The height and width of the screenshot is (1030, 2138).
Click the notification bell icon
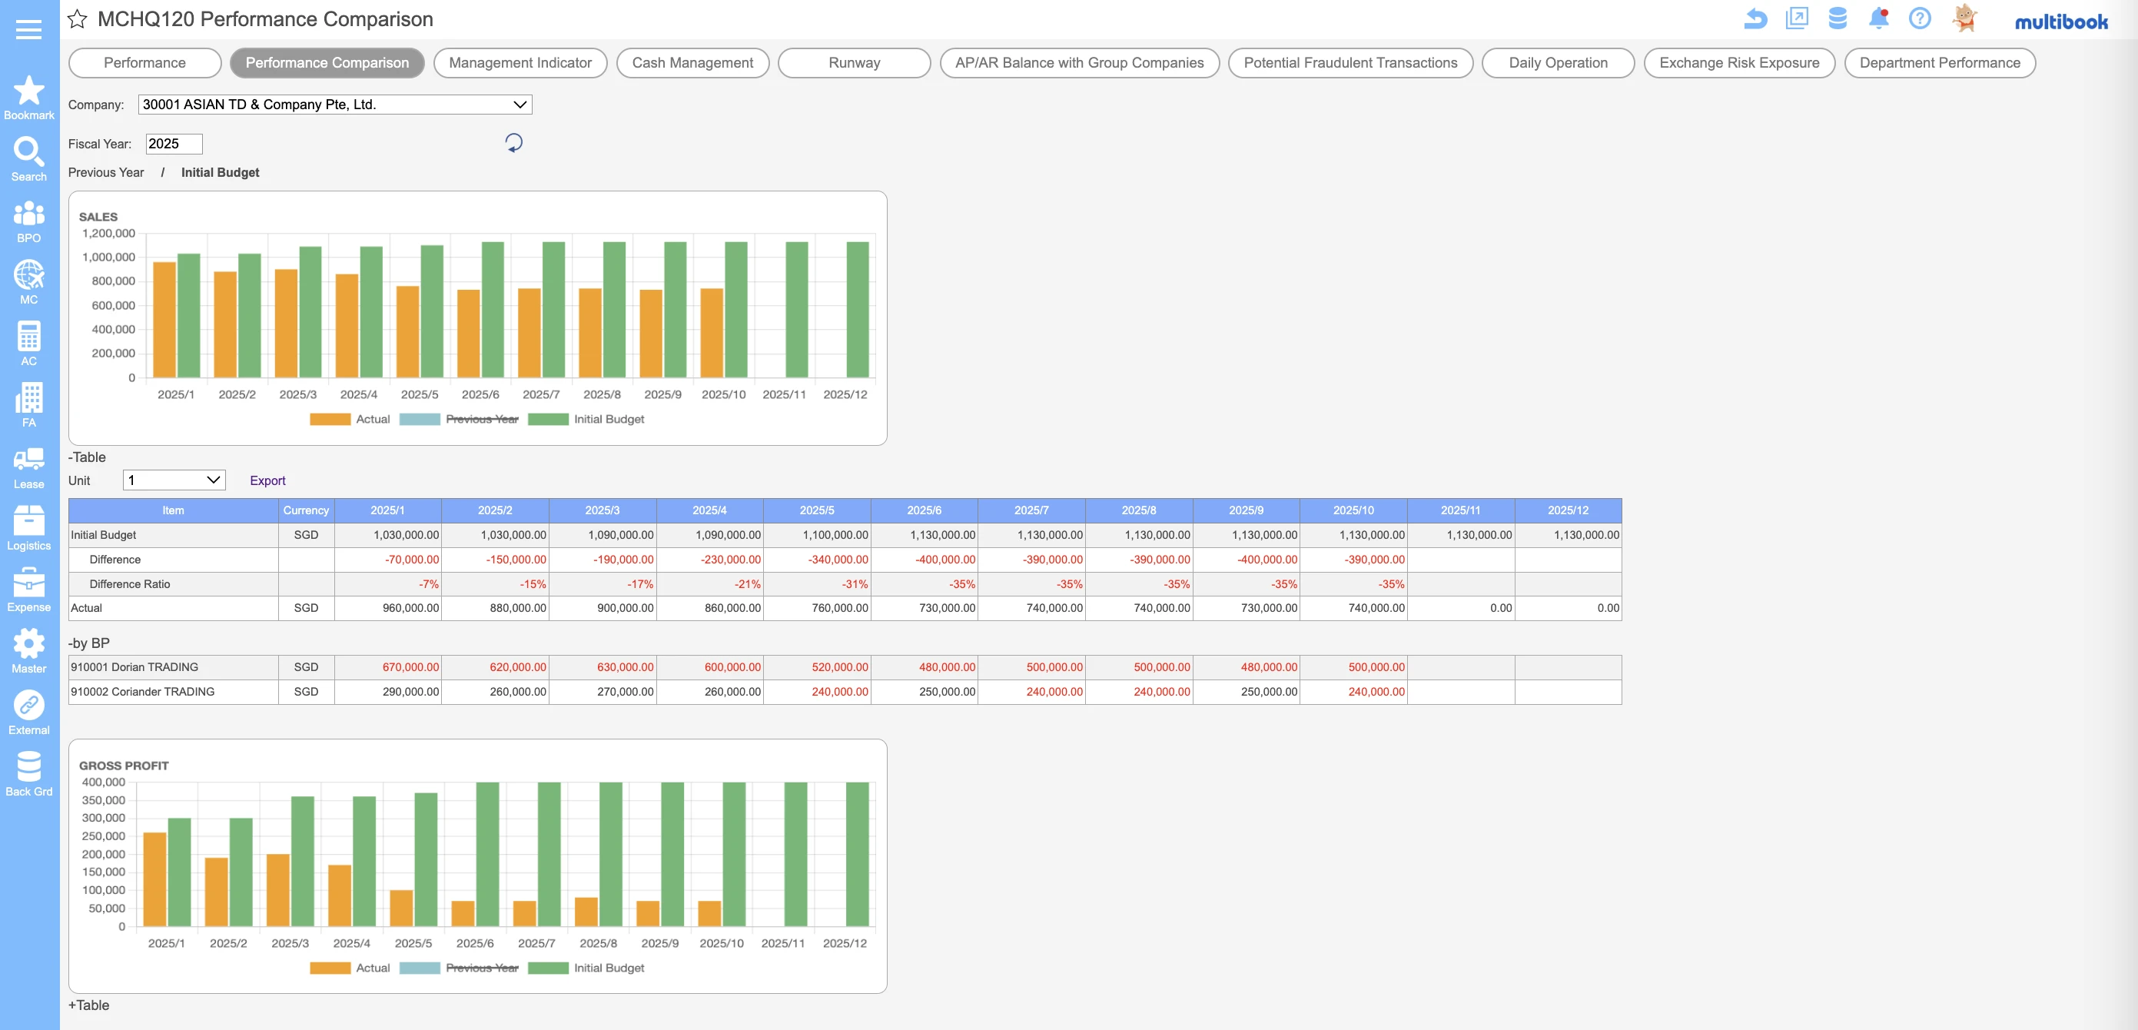1878,18
